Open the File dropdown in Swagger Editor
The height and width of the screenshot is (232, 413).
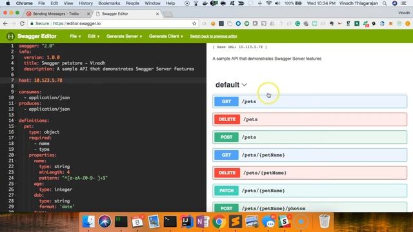(76, 36)
